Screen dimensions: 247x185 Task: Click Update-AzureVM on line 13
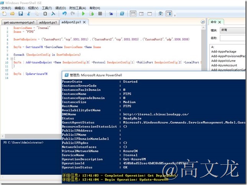click(x=36, y=74)
